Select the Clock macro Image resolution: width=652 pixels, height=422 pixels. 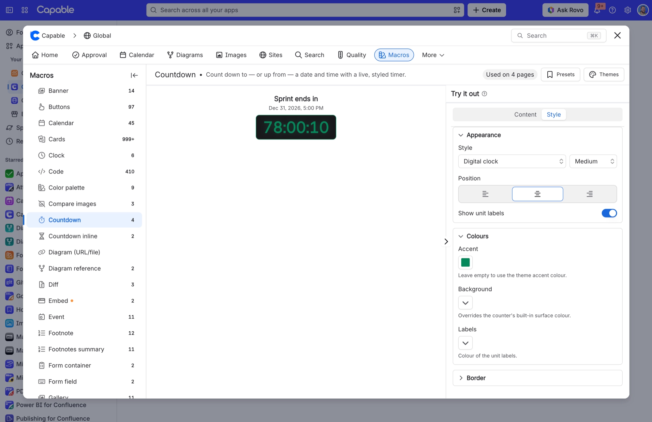coord(84,155)
